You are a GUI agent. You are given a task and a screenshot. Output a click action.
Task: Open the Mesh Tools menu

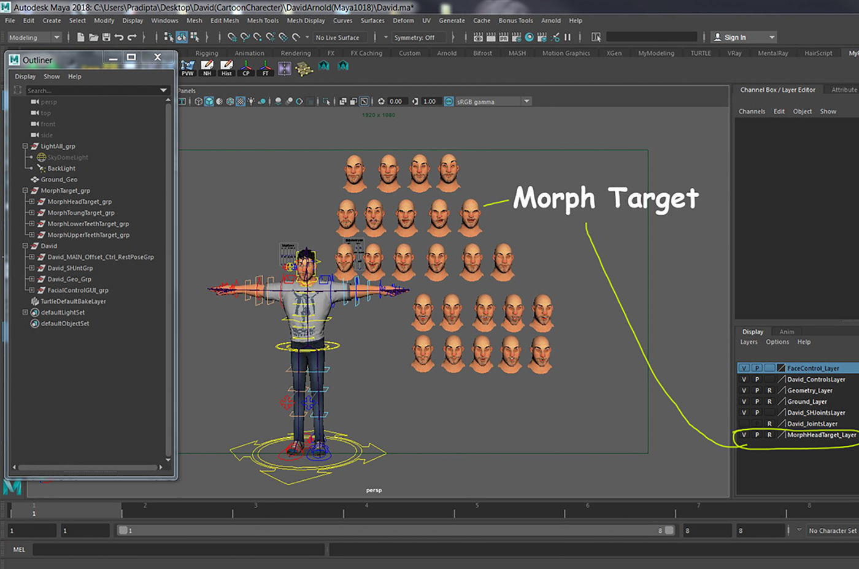pyautogui.click(x=263, y=20)
